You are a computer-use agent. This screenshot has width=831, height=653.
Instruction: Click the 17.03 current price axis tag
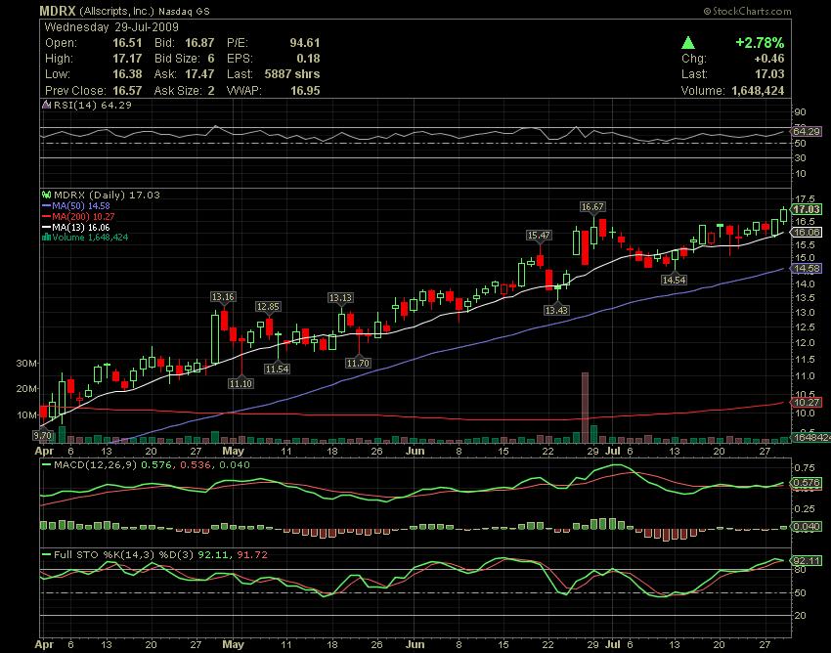[807, 209]
